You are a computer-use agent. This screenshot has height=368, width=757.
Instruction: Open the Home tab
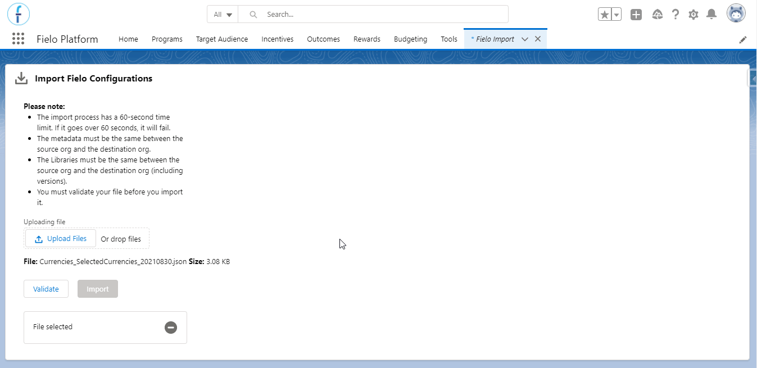[x=128, y=39]
